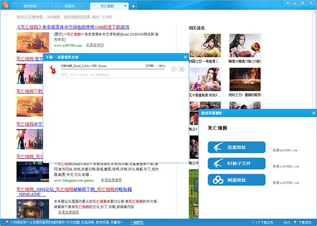Open the 死亡细胞 官方 result link
Screen dimensions: 317x226
[30, 59]
